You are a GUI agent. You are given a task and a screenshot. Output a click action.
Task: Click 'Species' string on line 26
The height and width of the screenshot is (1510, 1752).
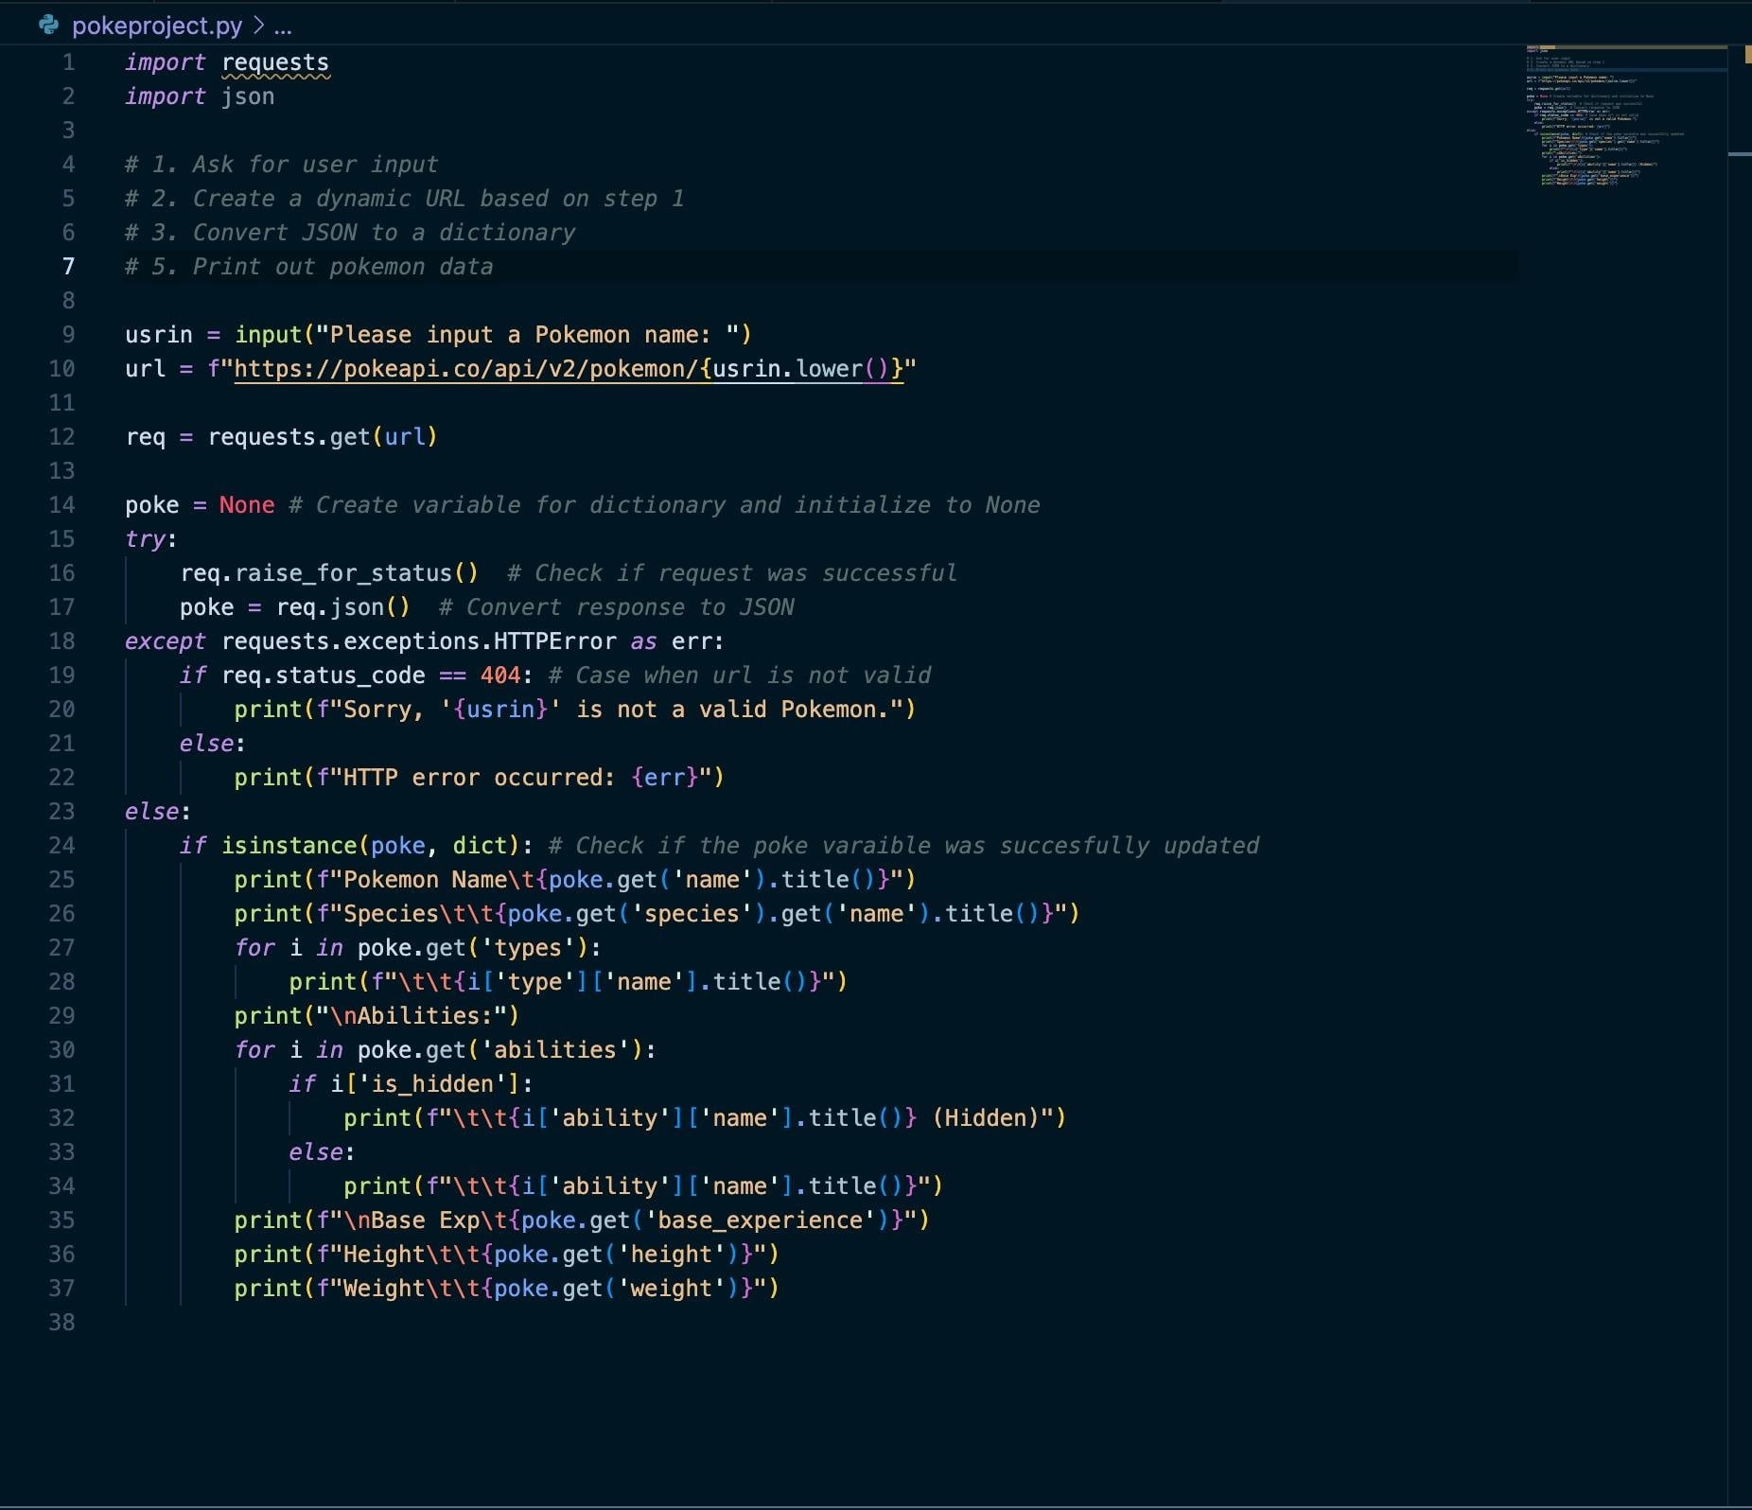[392, 914]
